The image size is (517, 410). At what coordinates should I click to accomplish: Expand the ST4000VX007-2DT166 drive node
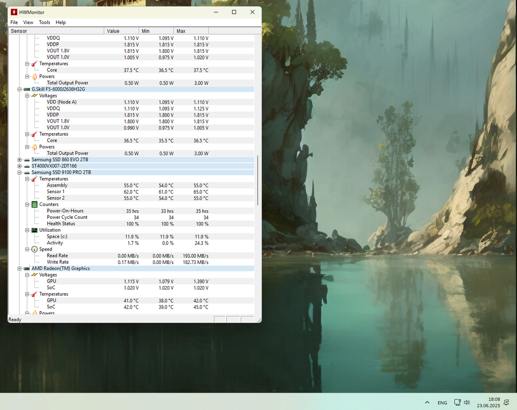click(x=20, y=166)
